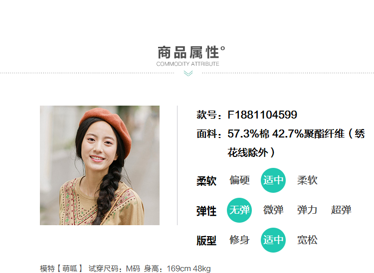
Task: Select 无弹 elasticity option
Action: (239, 210)
